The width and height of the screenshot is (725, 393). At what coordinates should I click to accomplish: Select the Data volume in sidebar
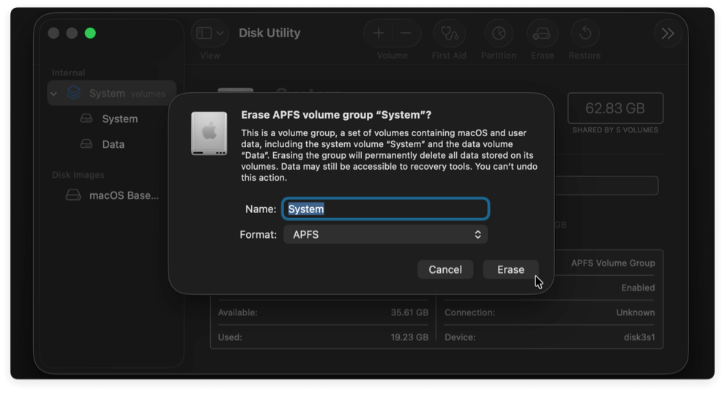click(114, 144)
